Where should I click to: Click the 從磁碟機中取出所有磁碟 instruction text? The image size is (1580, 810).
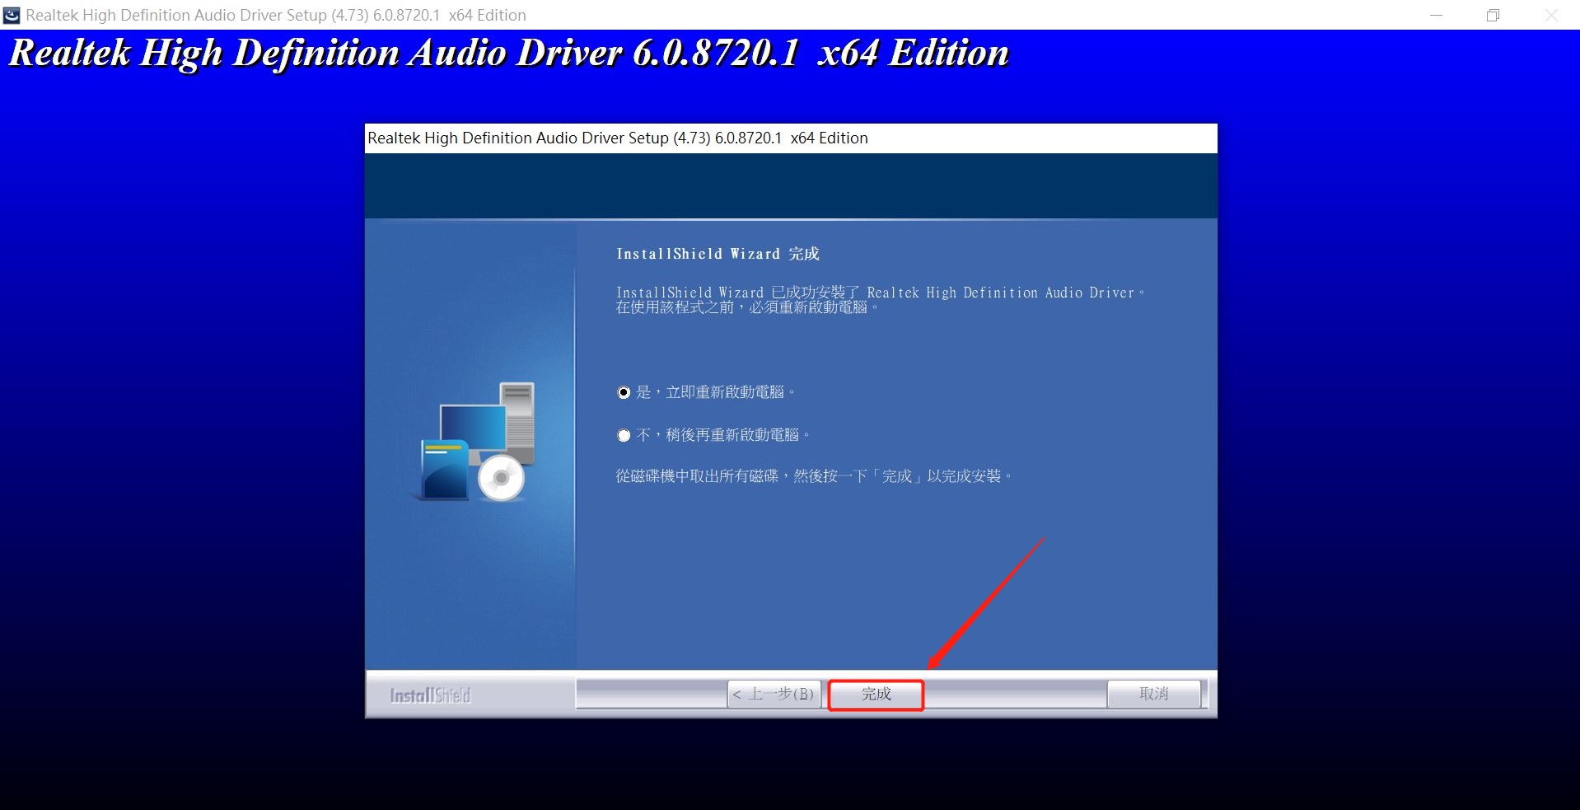pos(813,476)
